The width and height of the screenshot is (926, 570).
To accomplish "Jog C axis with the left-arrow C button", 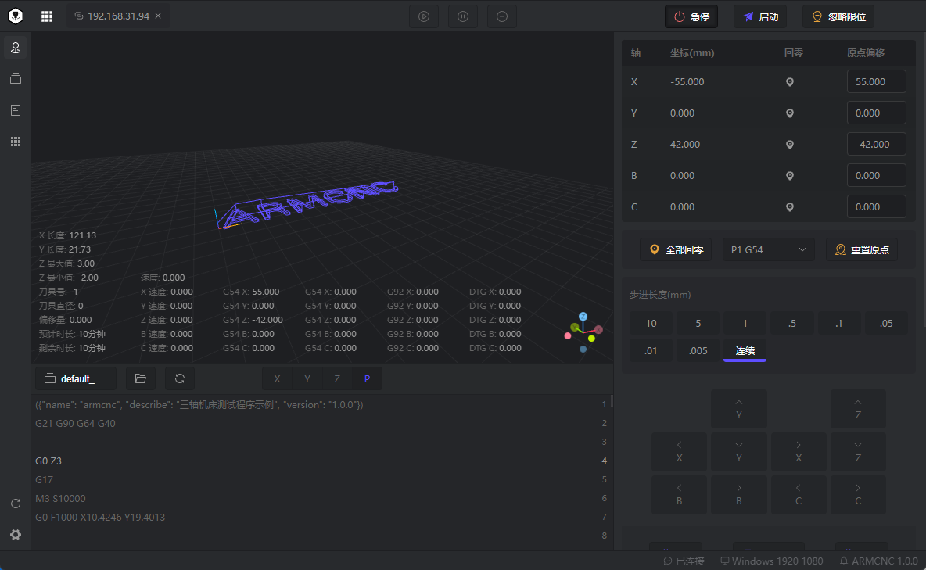I will click(799, 495).
